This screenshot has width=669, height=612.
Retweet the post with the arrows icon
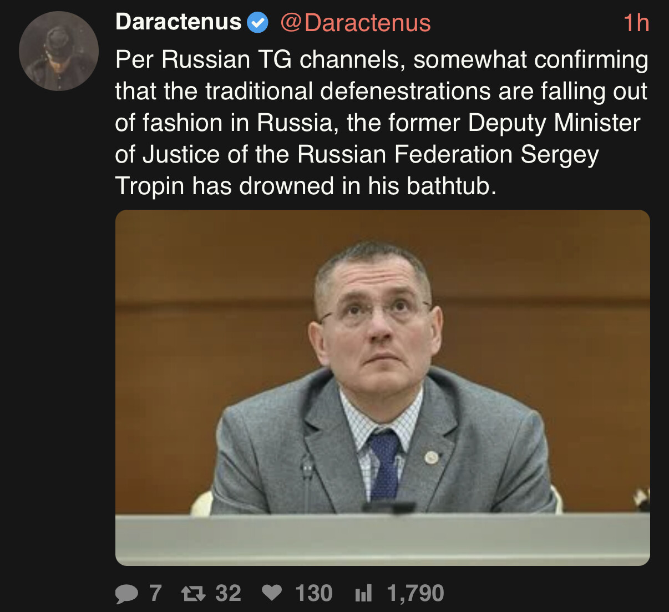[194, 594]
